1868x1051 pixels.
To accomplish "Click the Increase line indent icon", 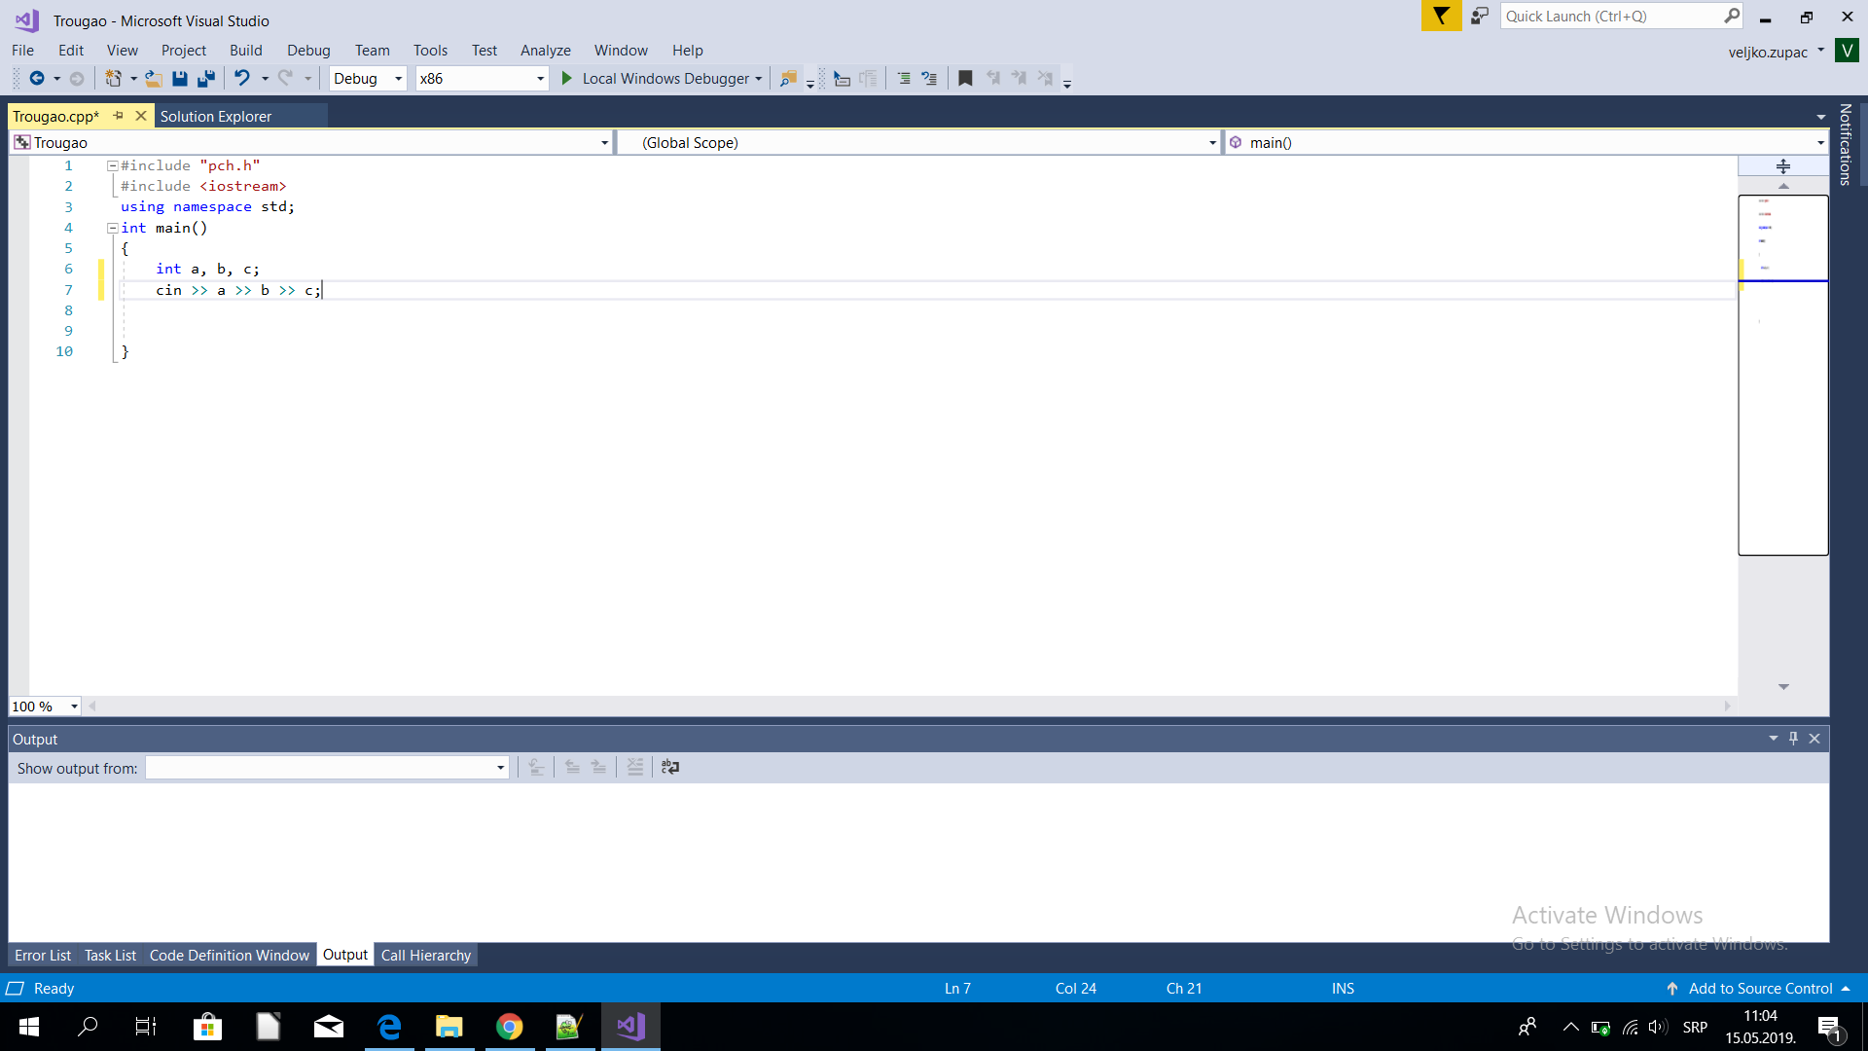I will point(929,79).
